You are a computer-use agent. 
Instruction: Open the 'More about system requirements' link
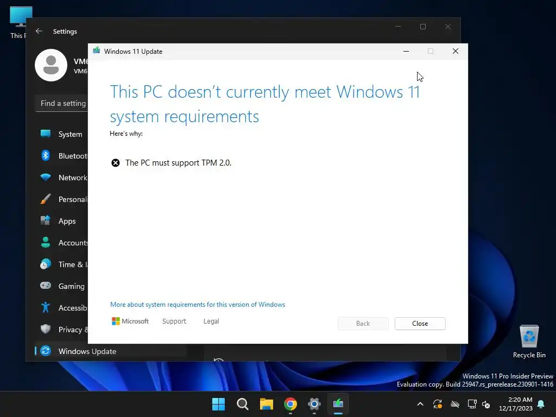[x=198, y=305]
